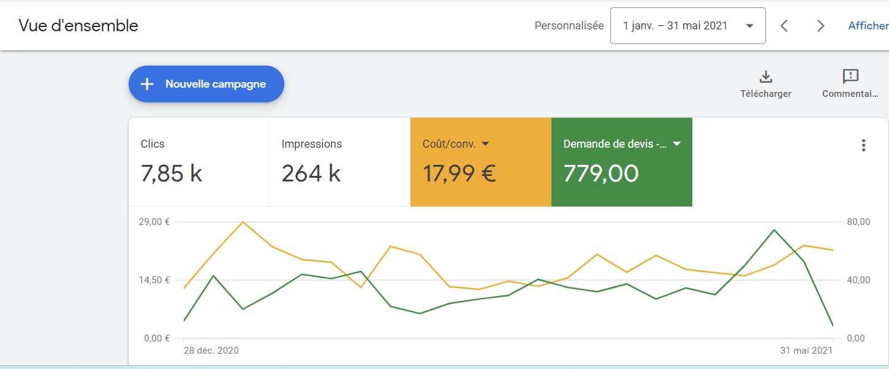Navigate to previous period with left chevron
The image size is (889, 369).
pyautogui.click(x=784, y=25)
